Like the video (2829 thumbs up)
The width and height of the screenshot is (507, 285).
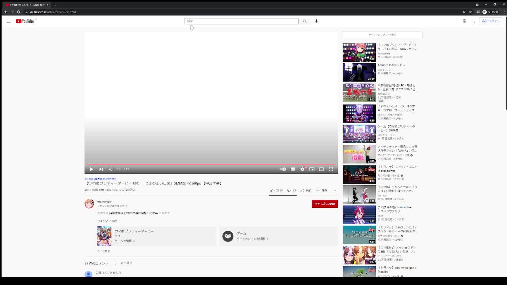(276, 190)
